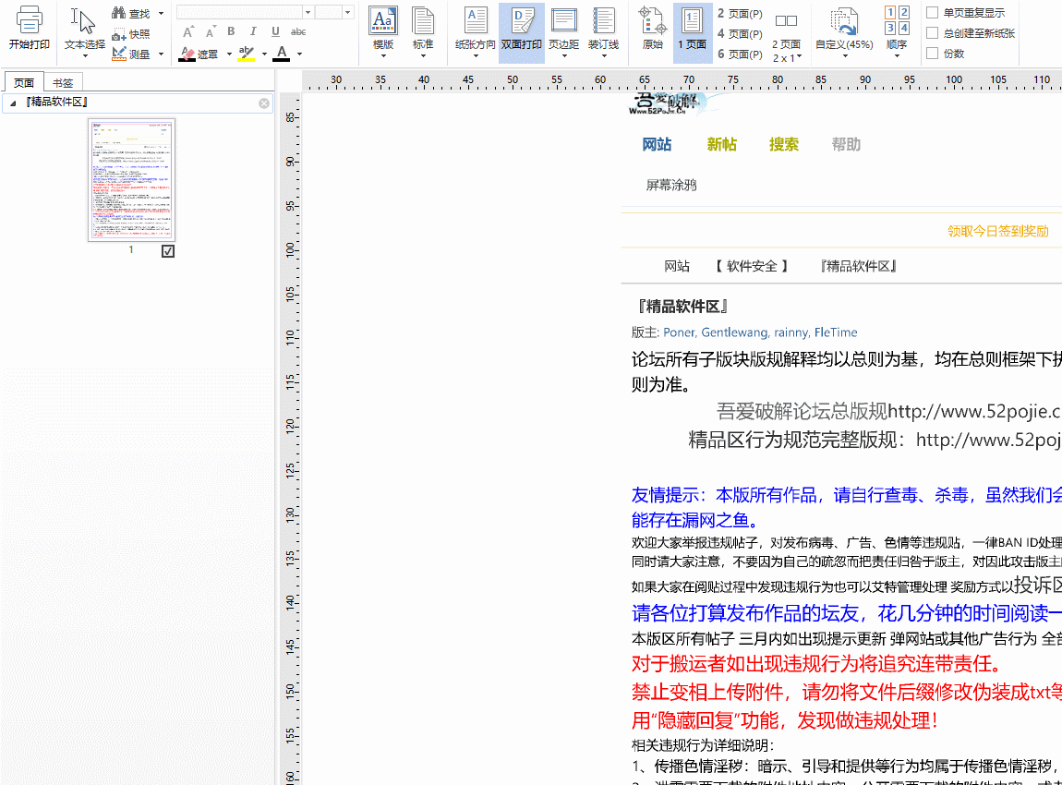Click the 【 软件安全 】 breadcrumb
Screen dimensions: 1062x785
tap(751, 266)
